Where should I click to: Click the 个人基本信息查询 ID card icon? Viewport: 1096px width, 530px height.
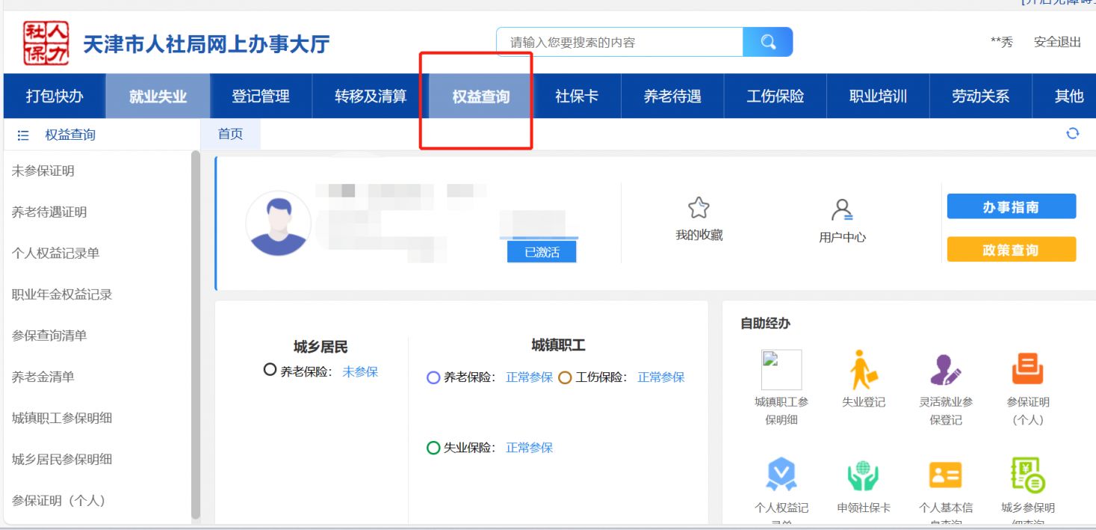click(945, 475)
